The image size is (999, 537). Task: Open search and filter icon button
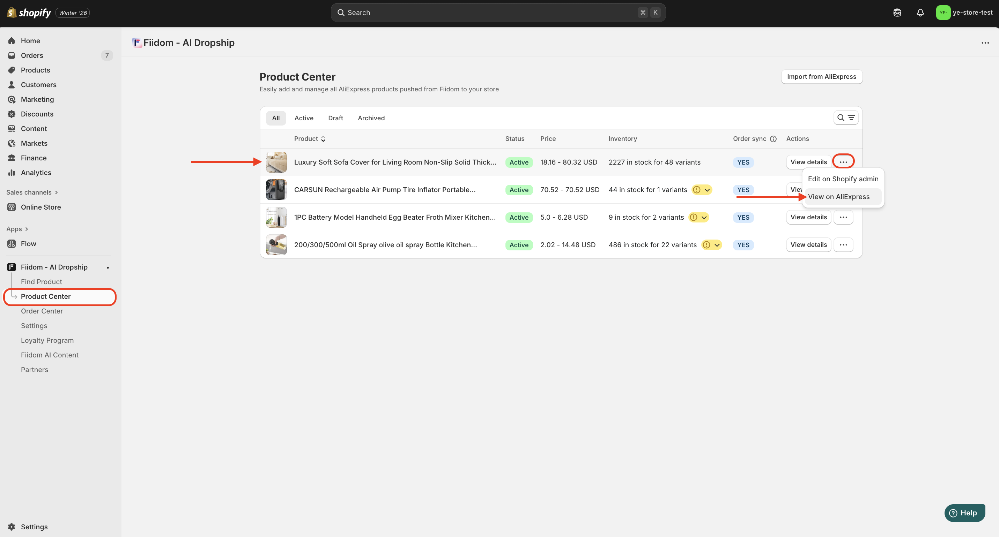845,118
